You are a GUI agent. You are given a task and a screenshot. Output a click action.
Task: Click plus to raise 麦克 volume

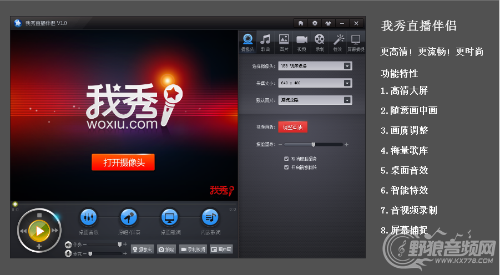(x=125, y=253)
